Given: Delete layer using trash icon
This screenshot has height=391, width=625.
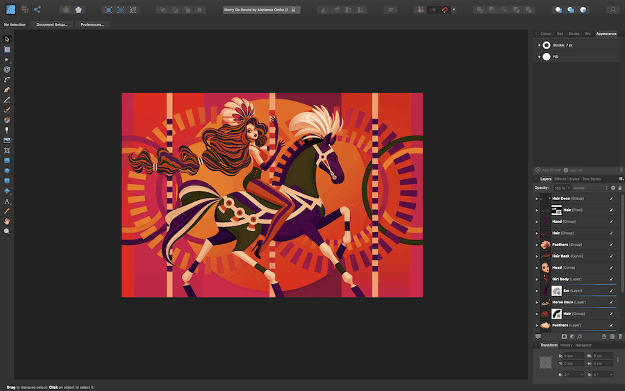Looking at the screenshot, I should click(x=620, y=336).
